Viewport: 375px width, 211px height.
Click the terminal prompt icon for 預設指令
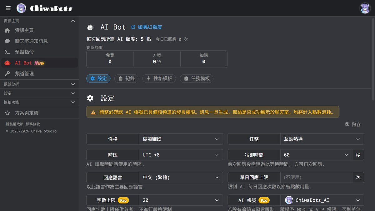coord(7,52)
